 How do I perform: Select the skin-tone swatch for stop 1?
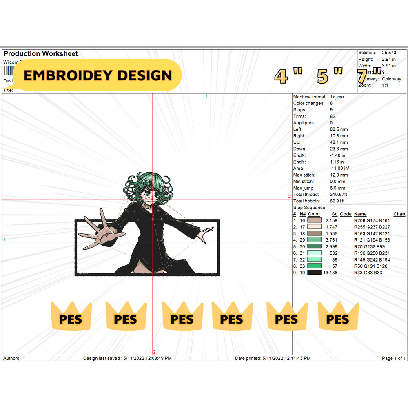(314, 221)
